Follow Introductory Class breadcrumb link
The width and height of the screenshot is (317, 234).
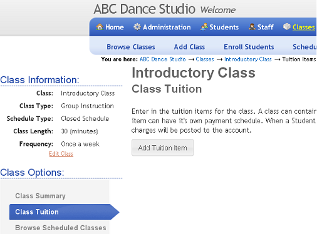click(248, 59)
